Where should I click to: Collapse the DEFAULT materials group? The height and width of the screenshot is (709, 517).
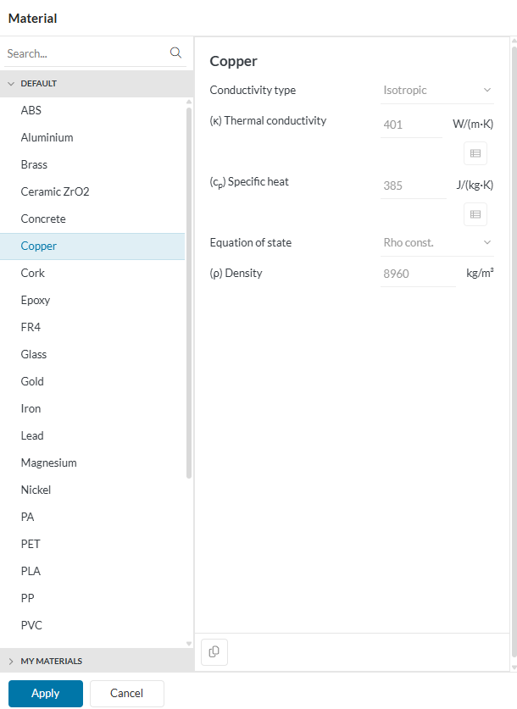(12, 84)
